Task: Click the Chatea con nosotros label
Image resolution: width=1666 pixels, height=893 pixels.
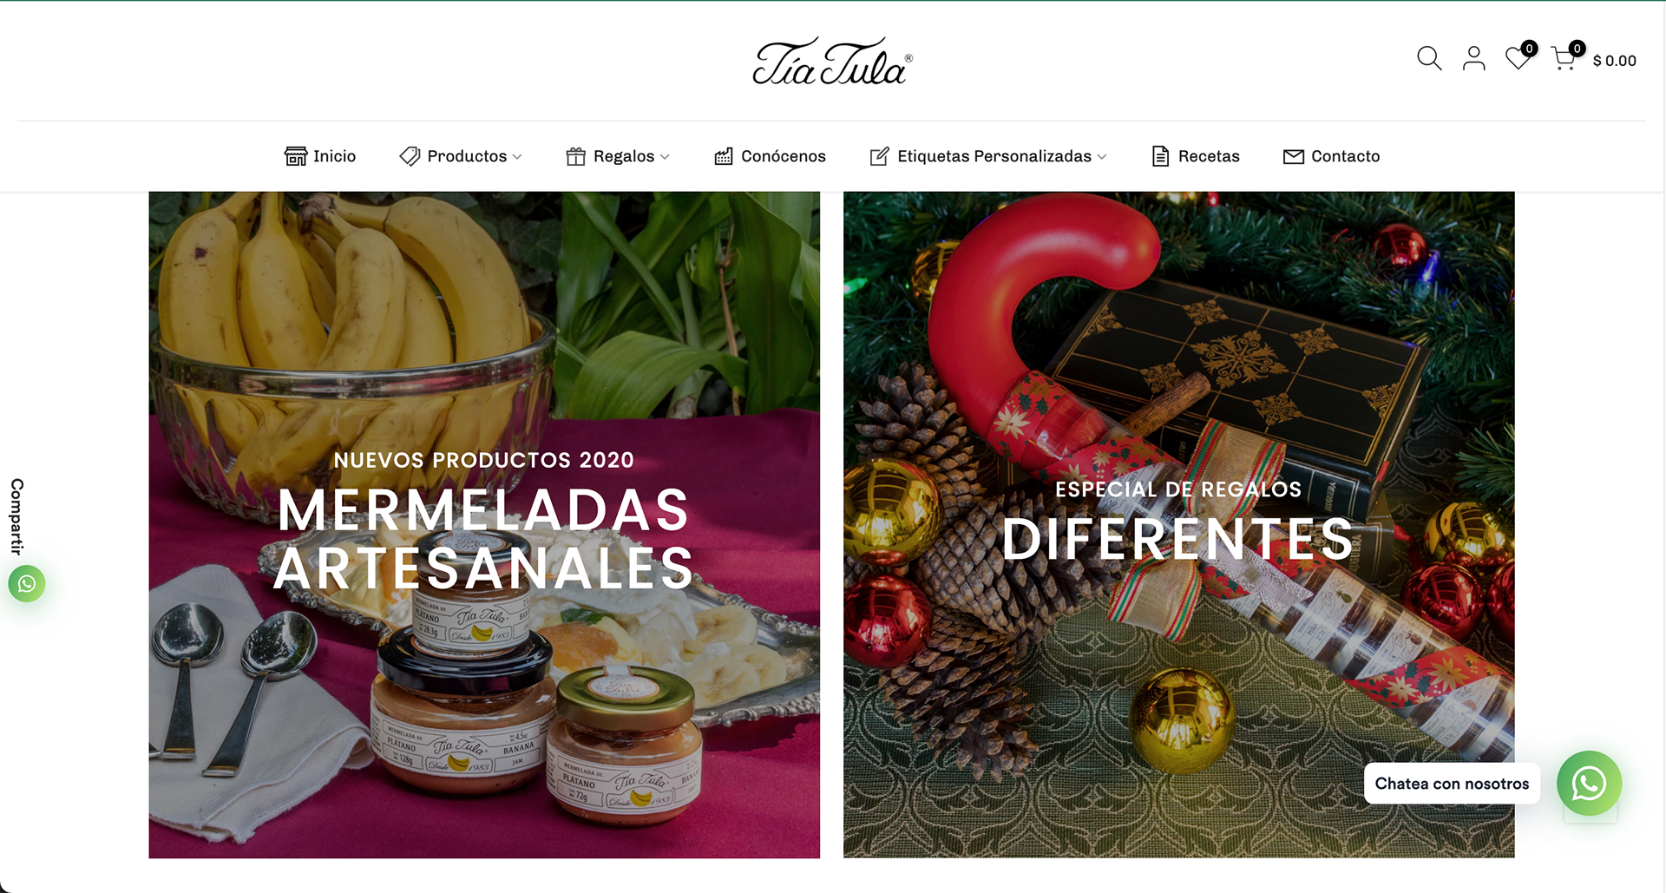Action: click(1452, 784)
